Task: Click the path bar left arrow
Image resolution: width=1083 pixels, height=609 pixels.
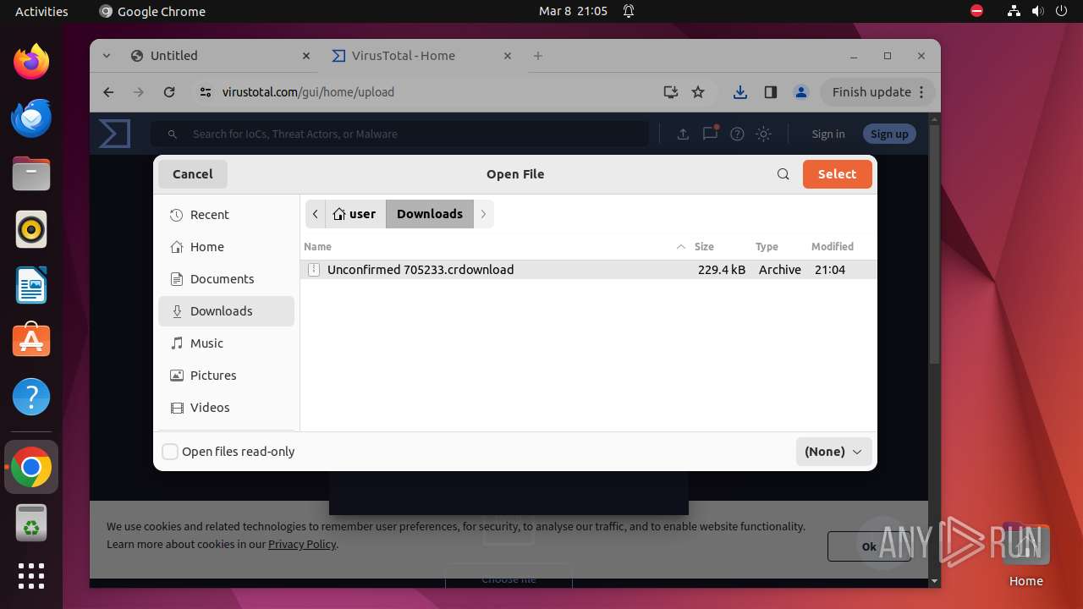Action: click(316, 214)
